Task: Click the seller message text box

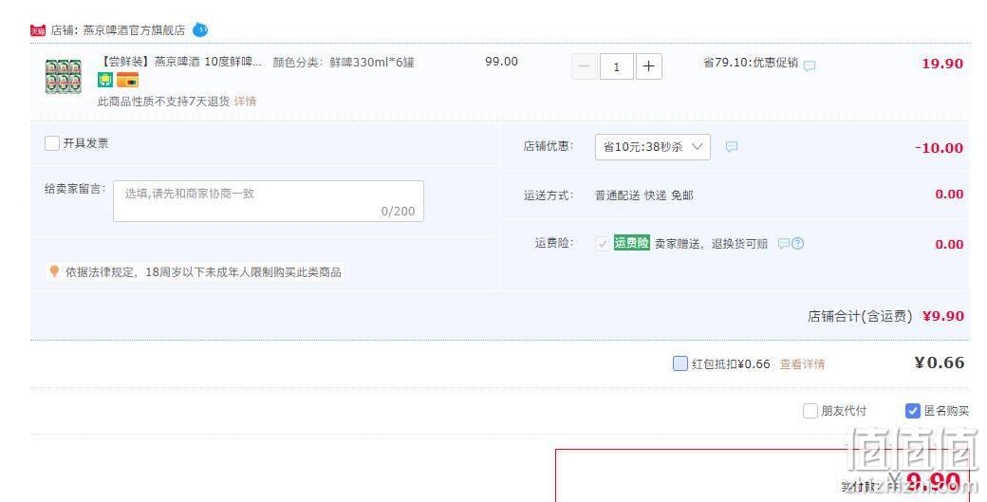Action: pyautogui.click(x=269, y=201)
